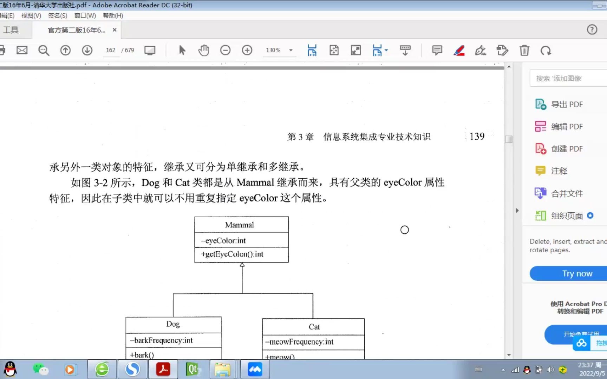This screenshot has height=379, width=607.
Task: Click the Add sticky note comment icon
Action: [x=437, y=50]
